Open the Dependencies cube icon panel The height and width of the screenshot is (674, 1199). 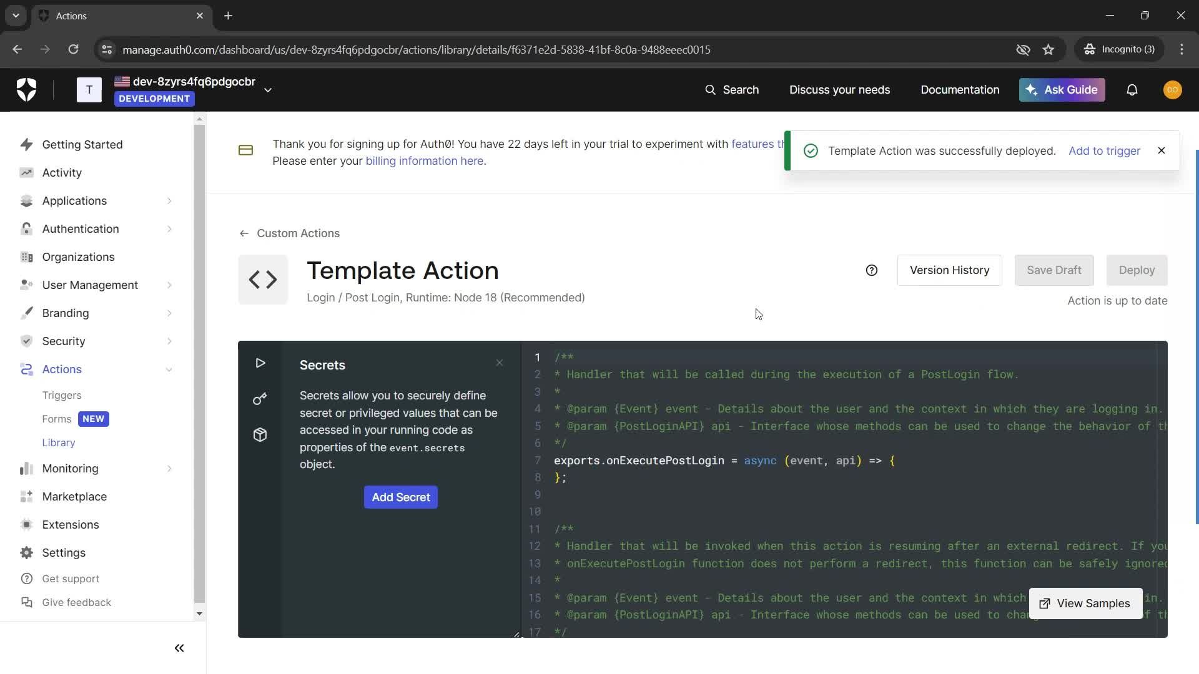tap(260, 435)
